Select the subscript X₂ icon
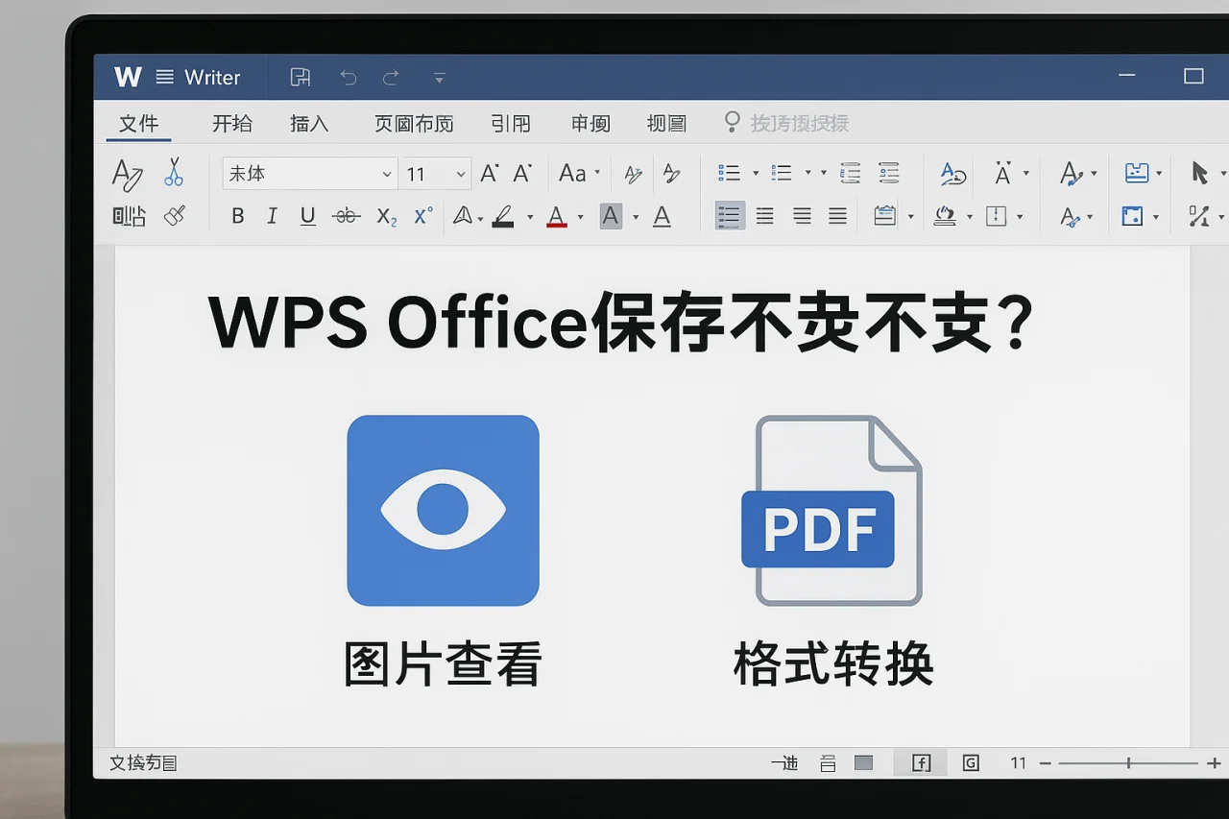This screenshot has width=1229, height=819. click(x=385, y=216)
